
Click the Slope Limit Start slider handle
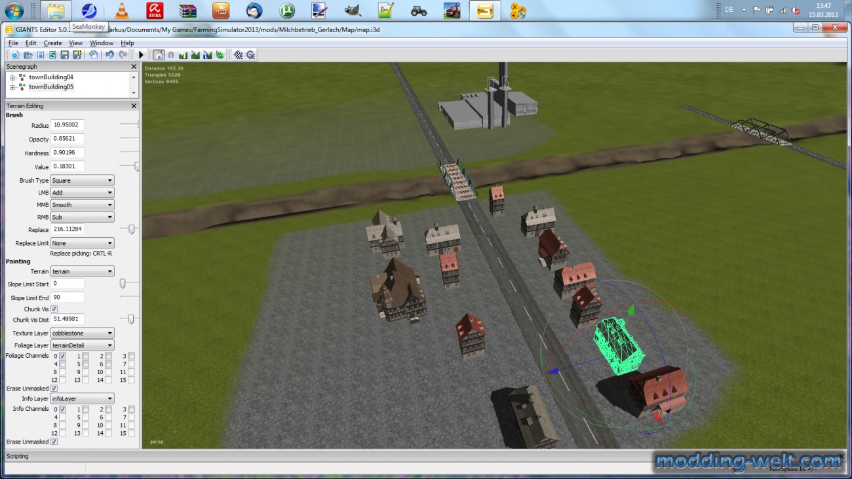[123, 284]
